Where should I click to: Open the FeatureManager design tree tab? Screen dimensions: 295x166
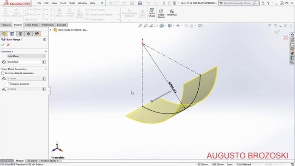pyautogui.click(x=4, y=34)
